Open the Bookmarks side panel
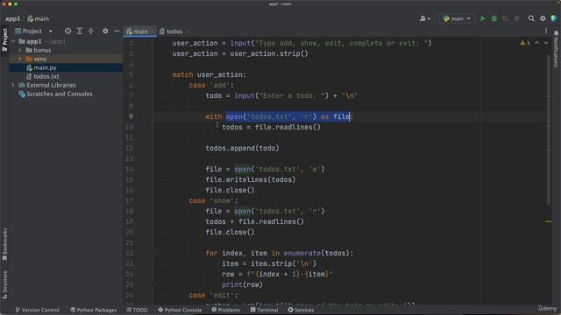The height and width of the screenshot is (315, 561). [4, 244]
